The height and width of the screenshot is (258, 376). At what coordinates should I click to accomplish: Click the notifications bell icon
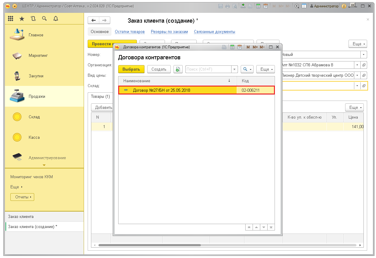pyautogui.click(x=56, y=19)
